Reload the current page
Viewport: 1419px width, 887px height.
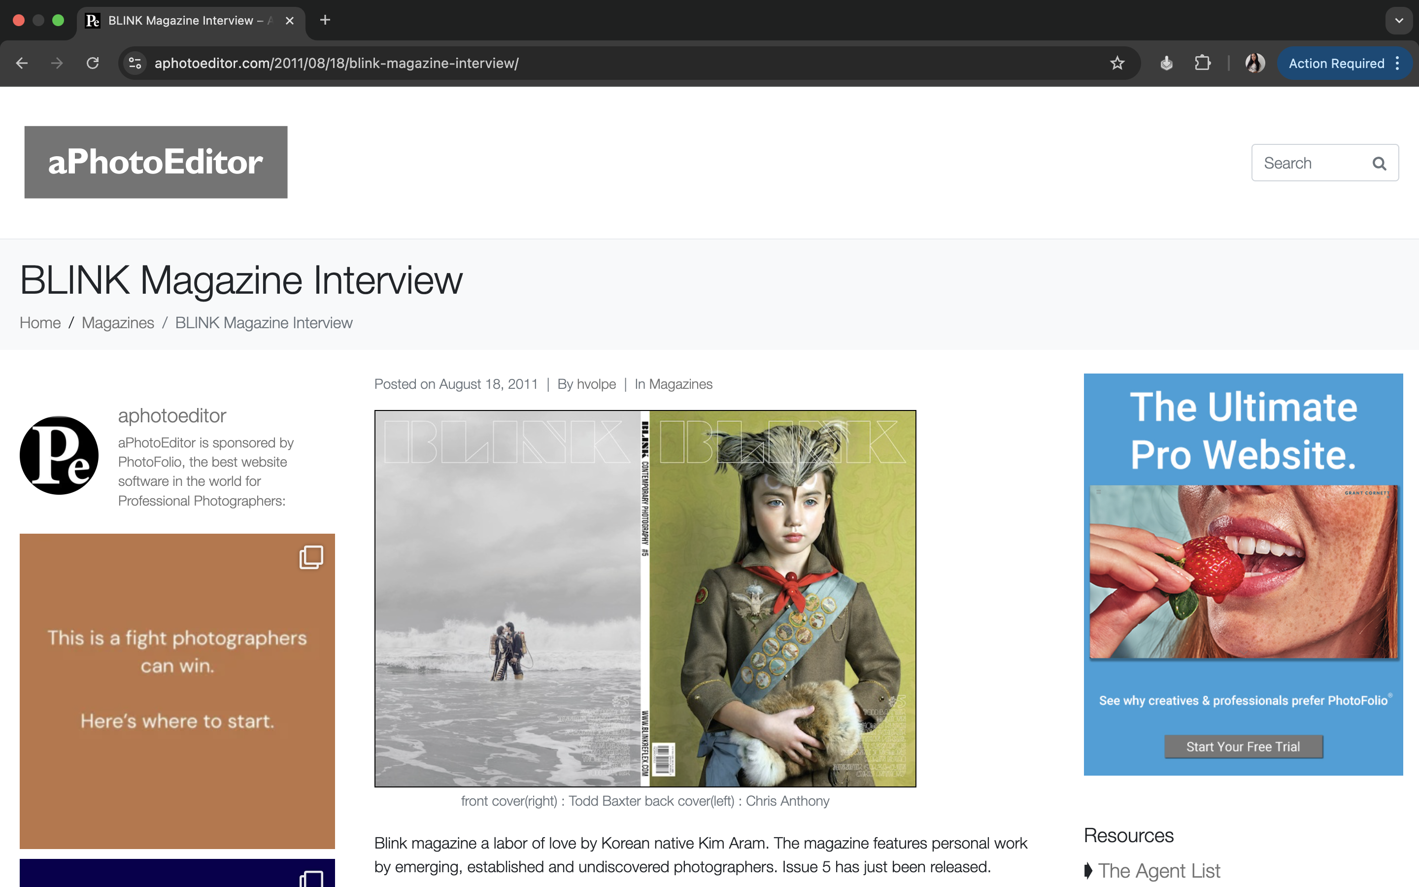pyautogui.click(x=93, y=64)
